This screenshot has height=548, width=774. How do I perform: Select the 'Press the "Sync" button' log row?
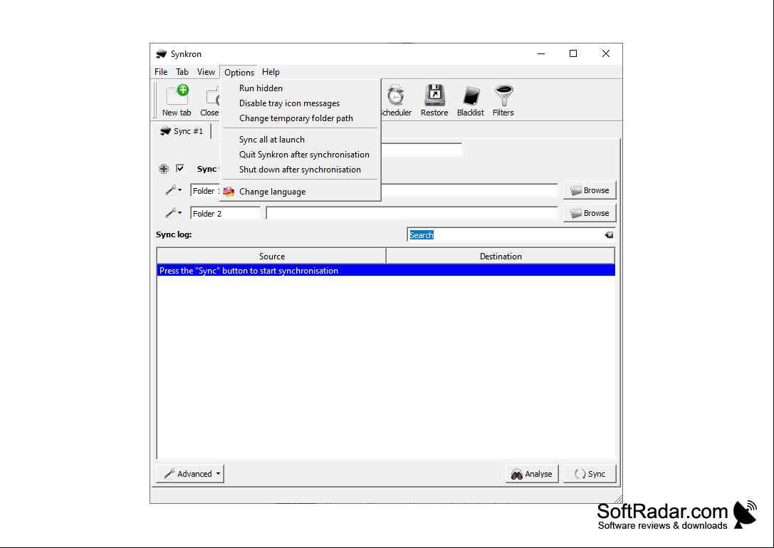[x=386, y=271]
